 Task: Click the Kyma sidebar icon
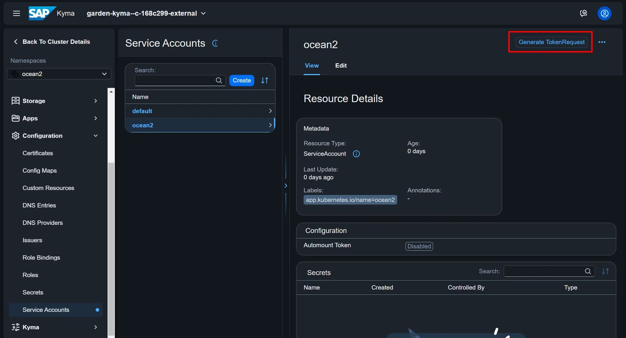click(x=15, y=327)
